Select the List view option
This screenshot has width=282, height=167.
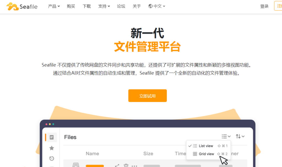[208, 146]
